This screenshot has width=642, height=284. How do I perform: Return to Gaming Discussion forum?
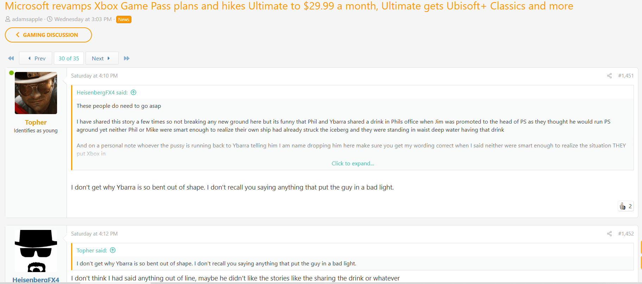[x=48, y=35]
